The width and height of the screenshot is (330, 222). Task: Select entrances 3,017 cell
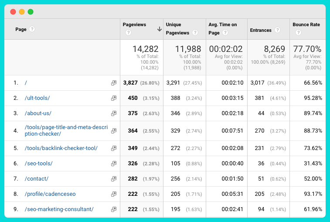click(257, 83)
